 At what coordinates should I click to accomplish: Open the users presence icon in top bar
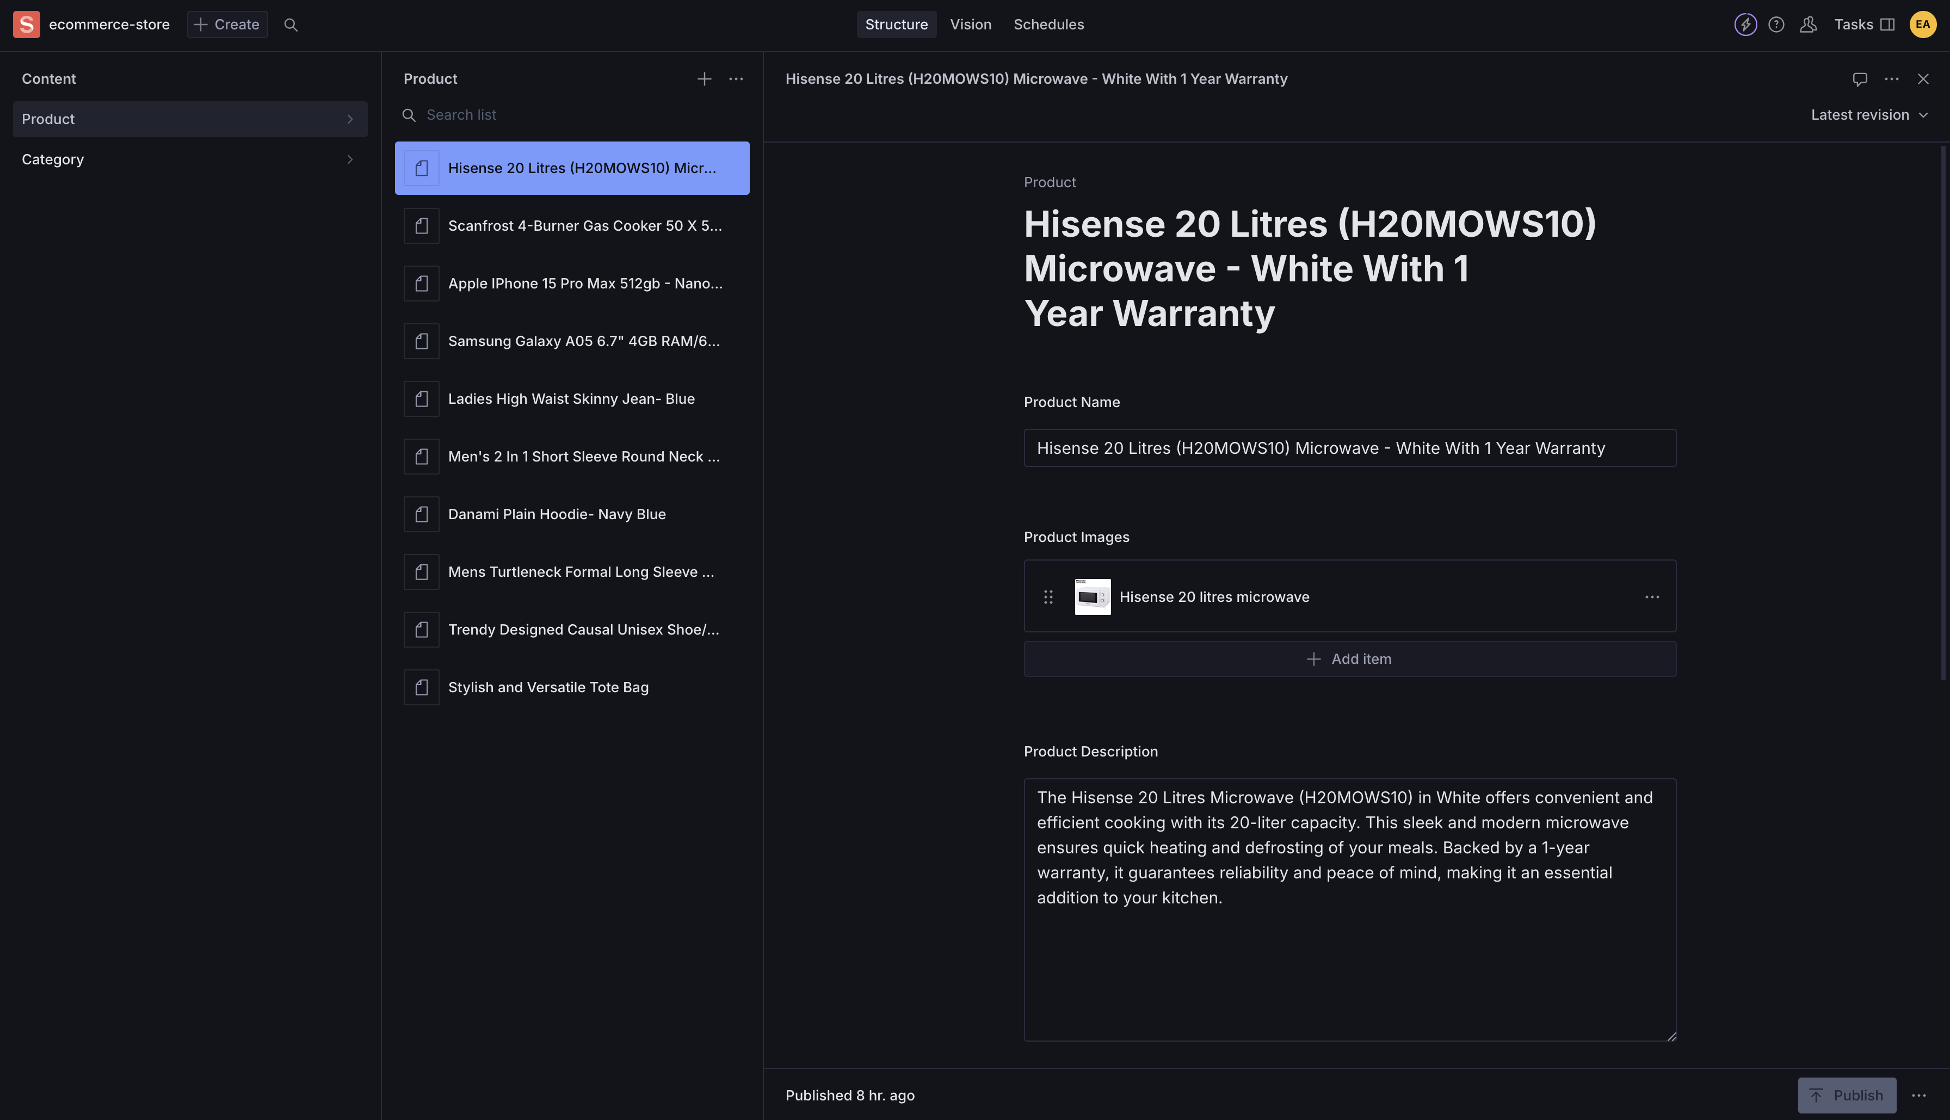pyautogui.click(x=1809, y=24)
